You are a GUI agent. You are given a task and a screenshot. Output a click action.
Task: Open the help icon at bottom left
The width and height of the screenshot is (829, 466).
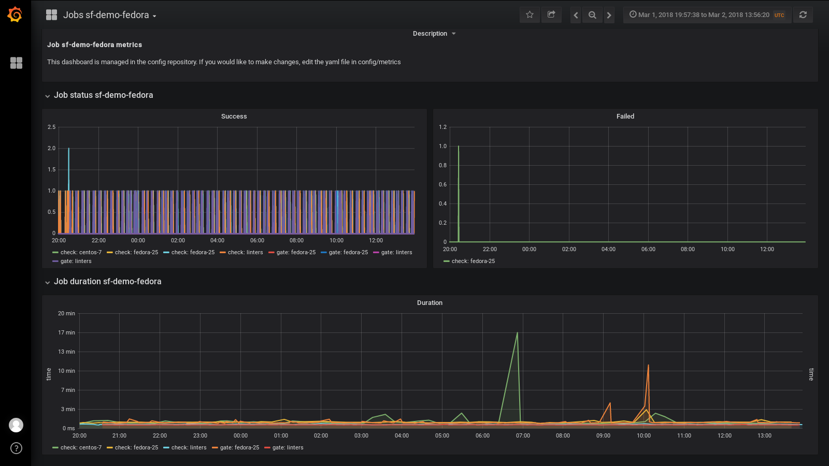(x=16, y=449)
